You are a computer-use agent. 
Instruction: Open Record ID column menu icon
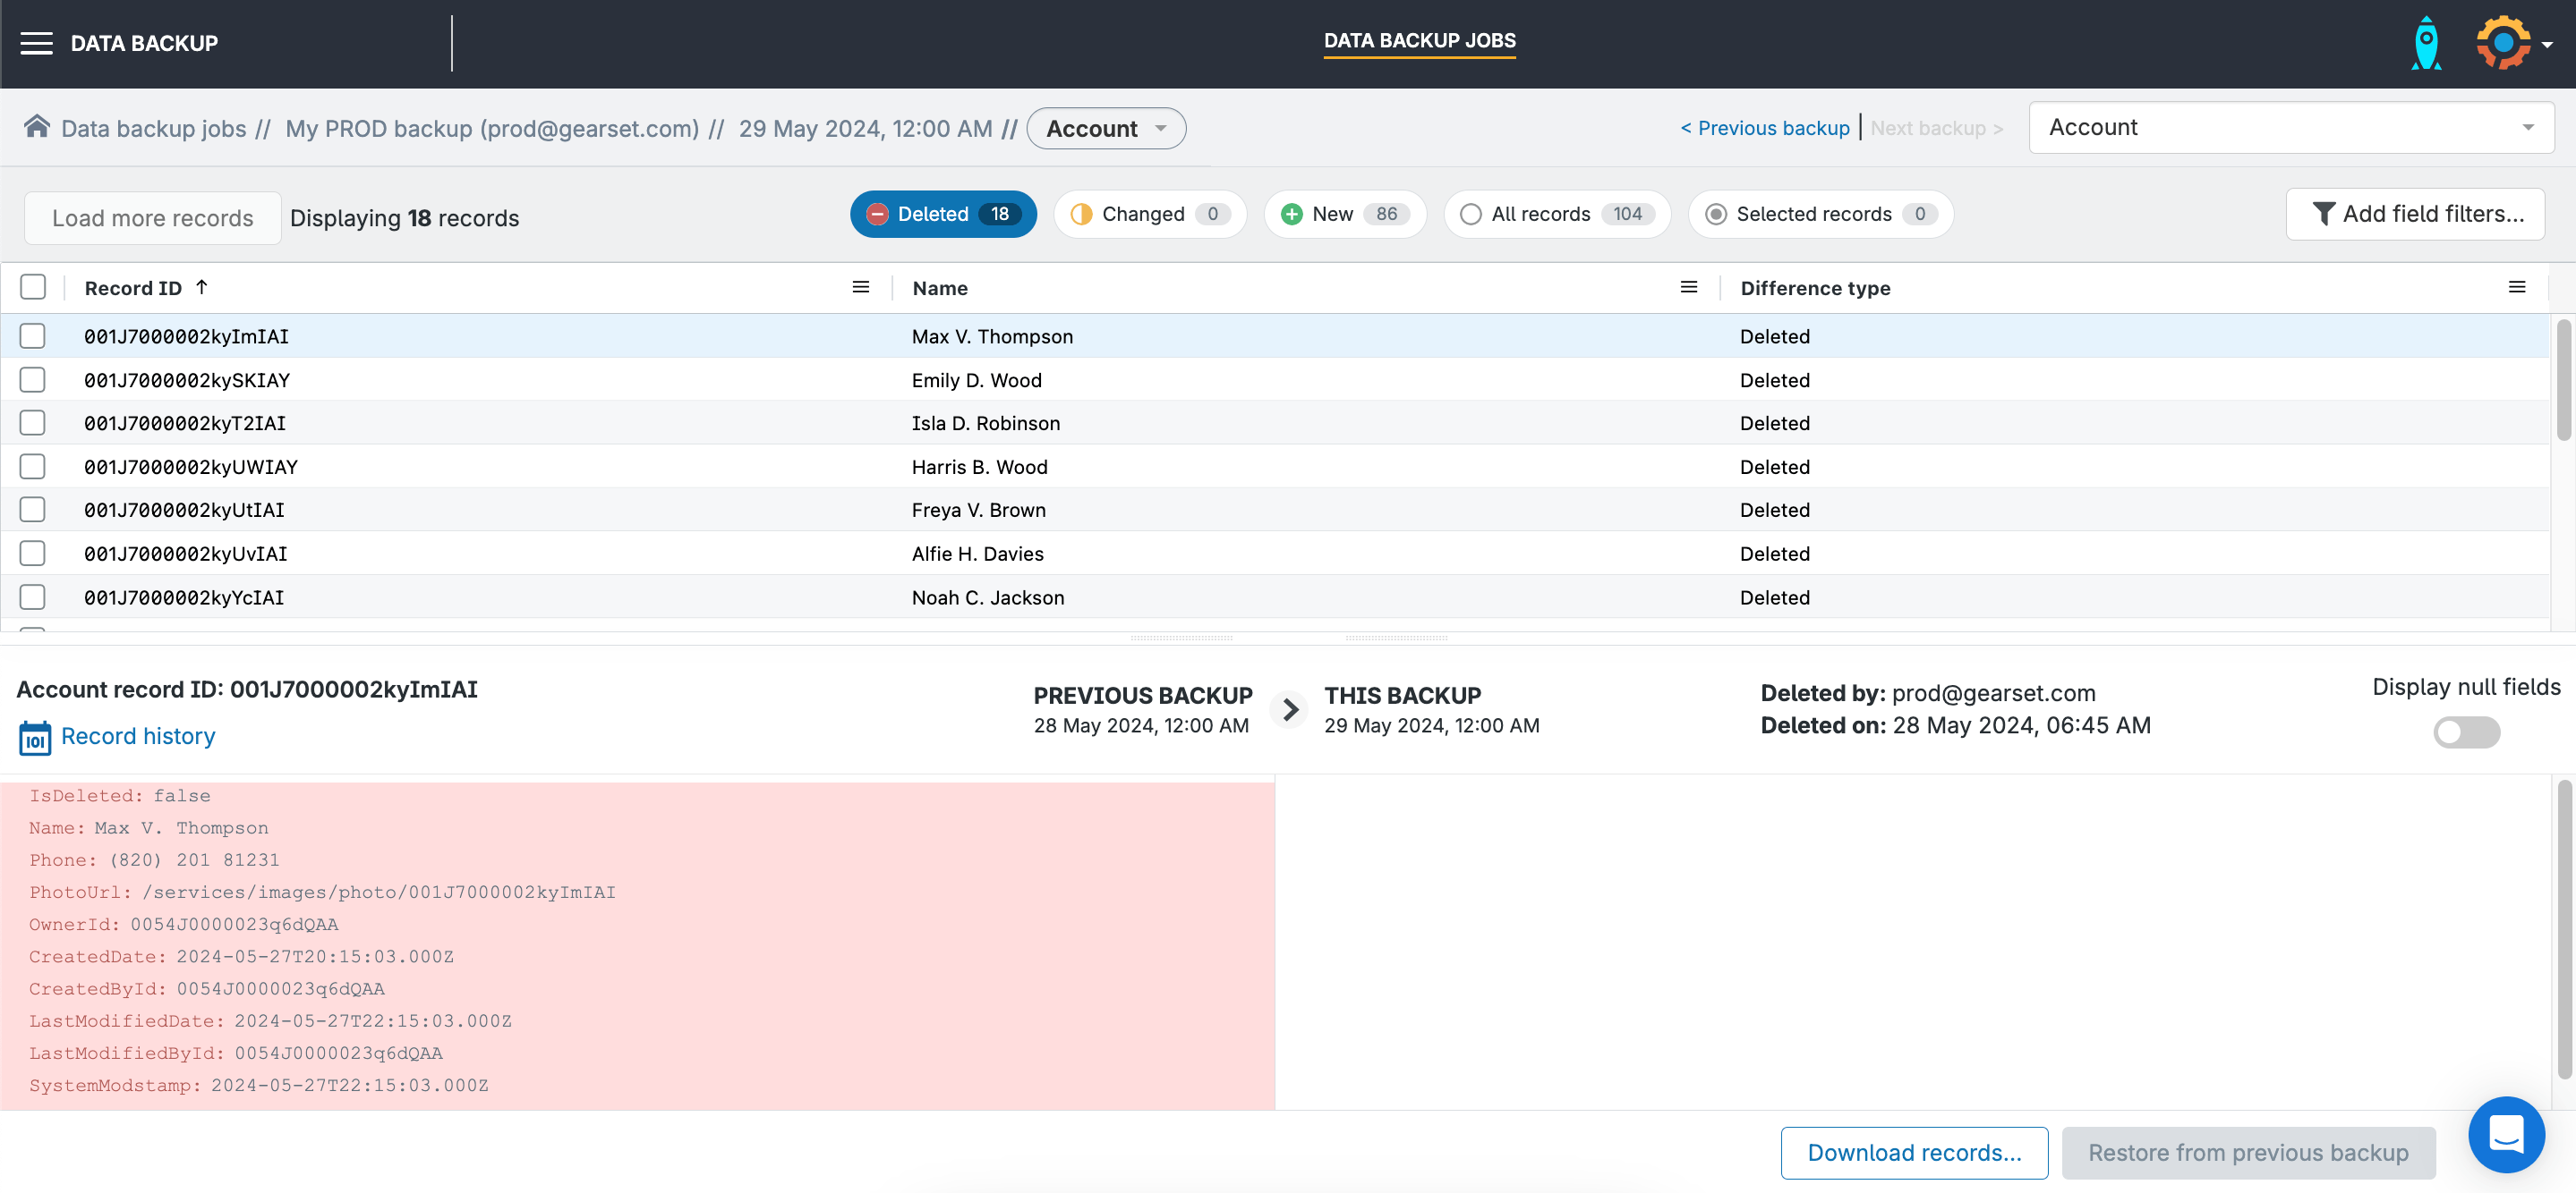[860, 288]
